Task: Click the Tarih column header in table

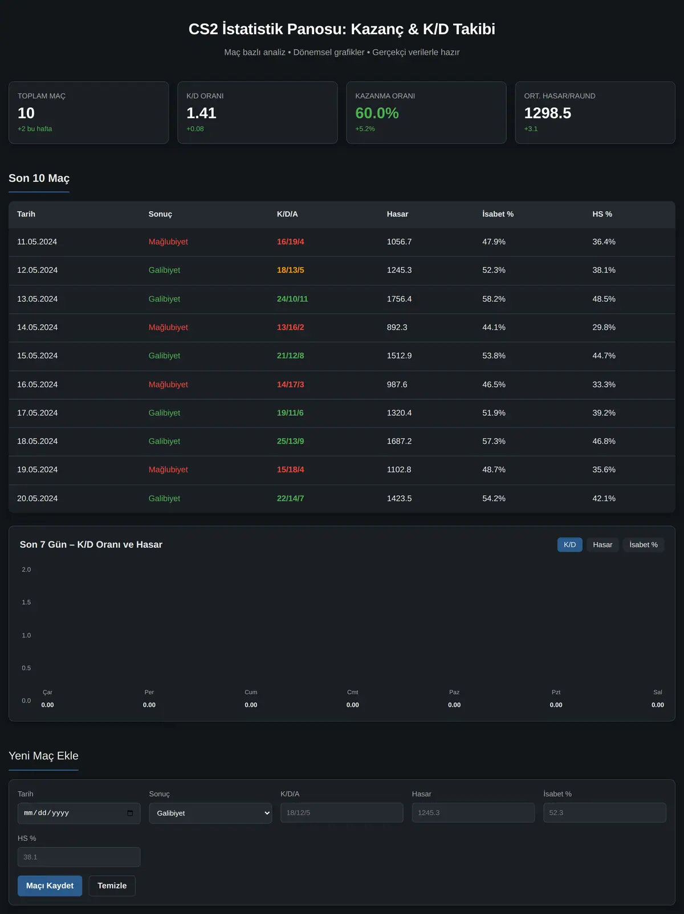Action: pos(26,214)
